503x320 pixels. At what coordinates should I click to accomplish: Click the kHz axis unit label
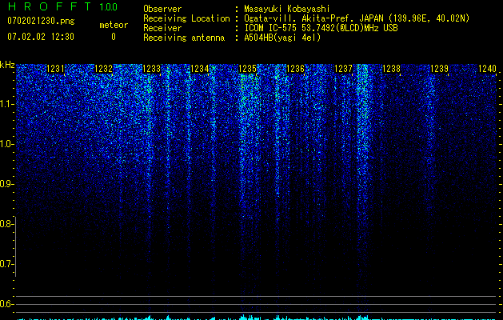pyautogui.click(x=7, y=65)
